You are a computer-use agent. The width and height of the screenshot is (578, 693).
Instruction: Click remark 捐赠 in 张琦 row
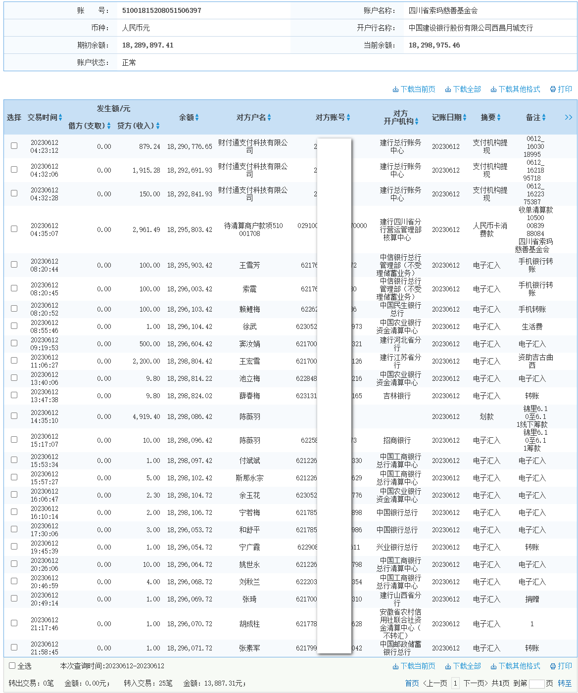point(532,599)
